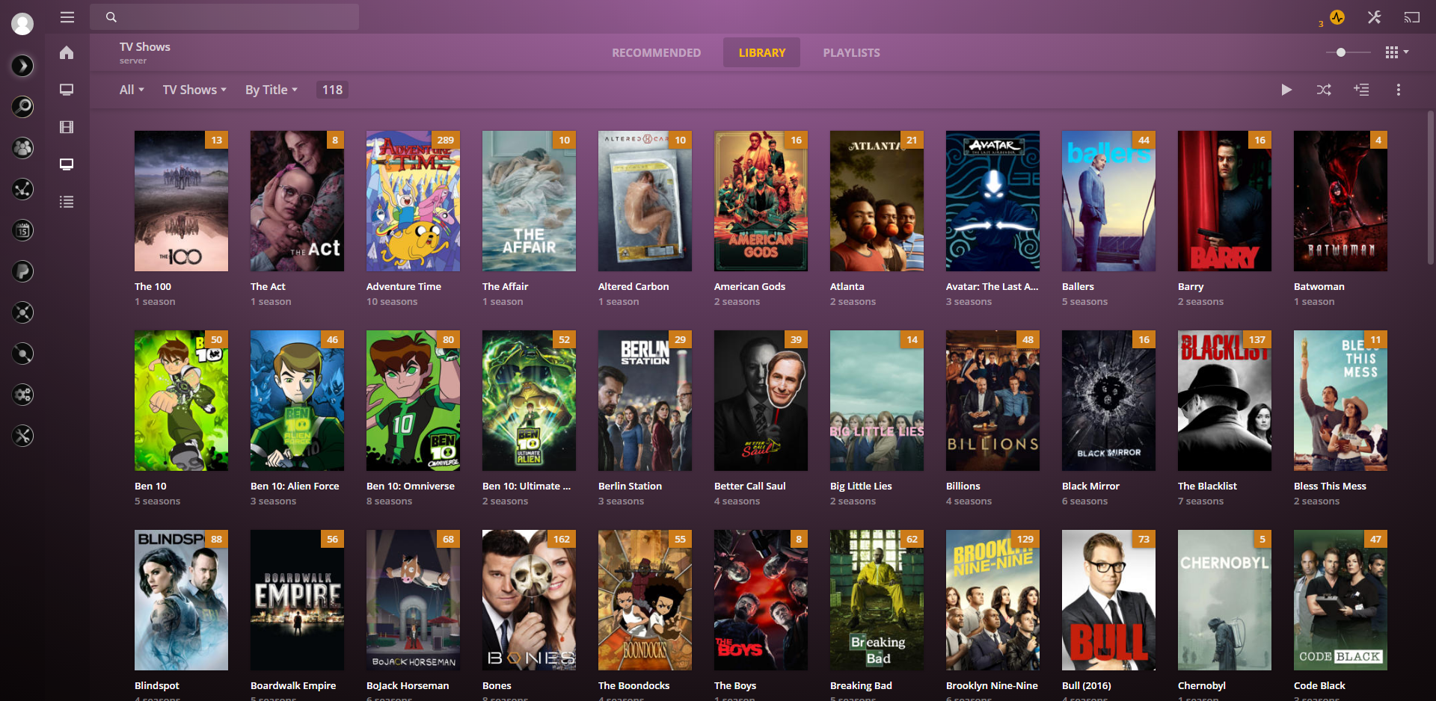Screen dimensions: 1436x701
Task: Play all TV shows
Action: 1286,90
